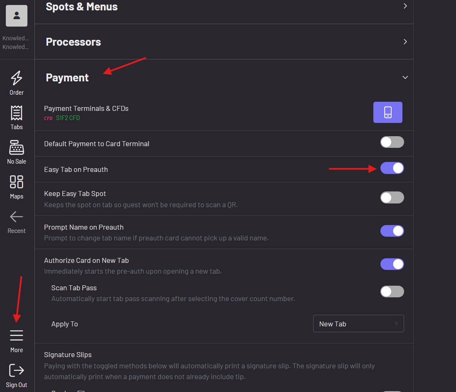Open the Apply To dropdown
Image resolution: width=456 pixels, height=392 pixels.
[x=358, y=324]
